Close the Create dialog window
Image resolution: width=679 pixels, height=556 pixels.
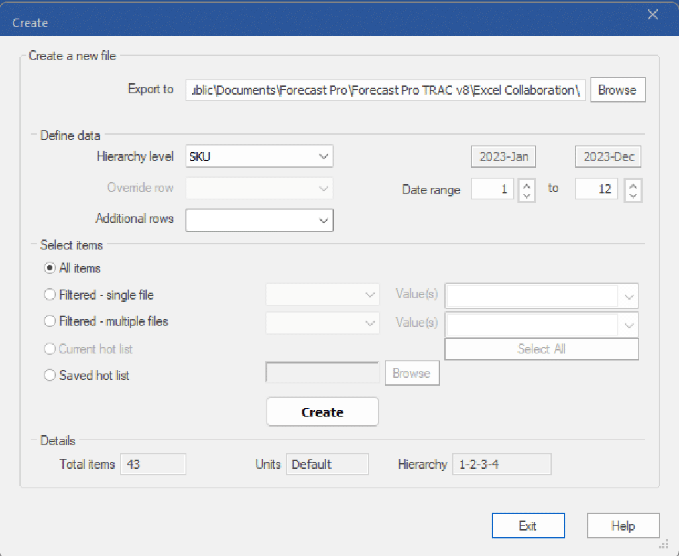point(652,15)
